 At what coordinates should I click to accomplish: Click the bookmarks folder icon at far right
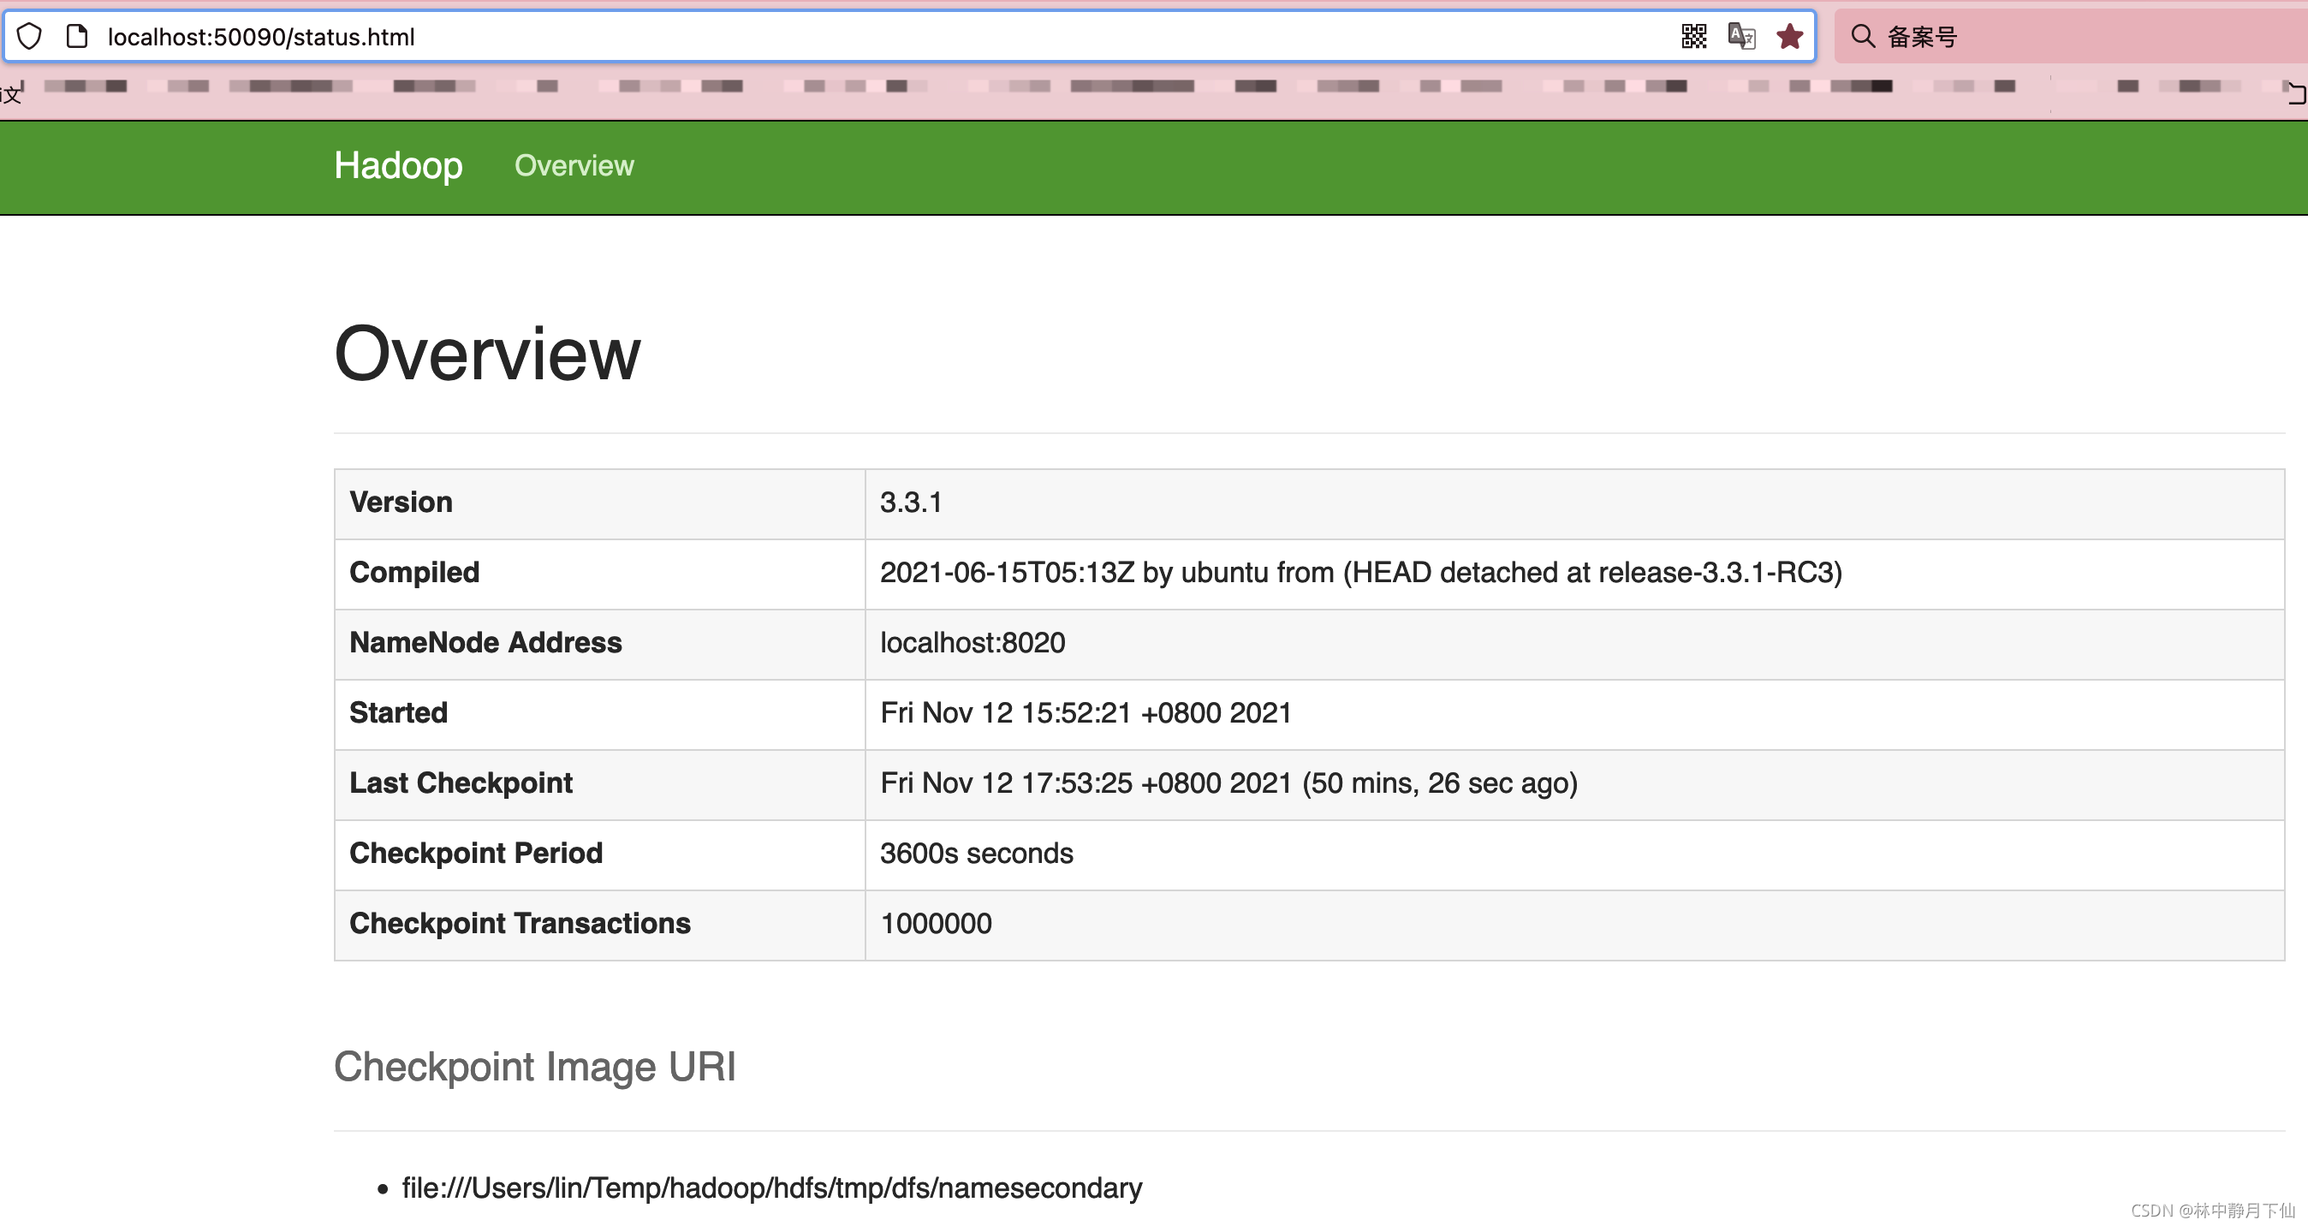coord(2296,93)
